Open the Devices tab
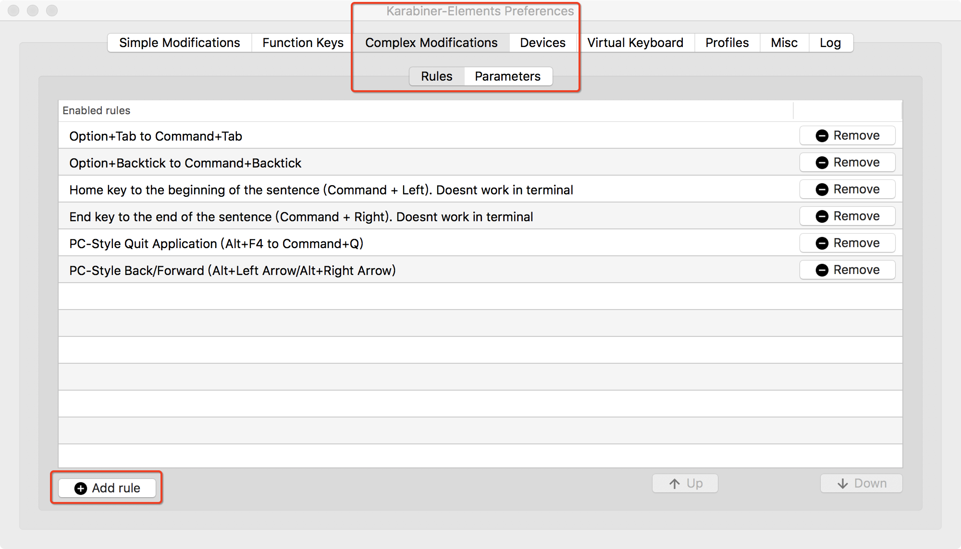The height and width of the screenshot is (549, 961). 542,43
